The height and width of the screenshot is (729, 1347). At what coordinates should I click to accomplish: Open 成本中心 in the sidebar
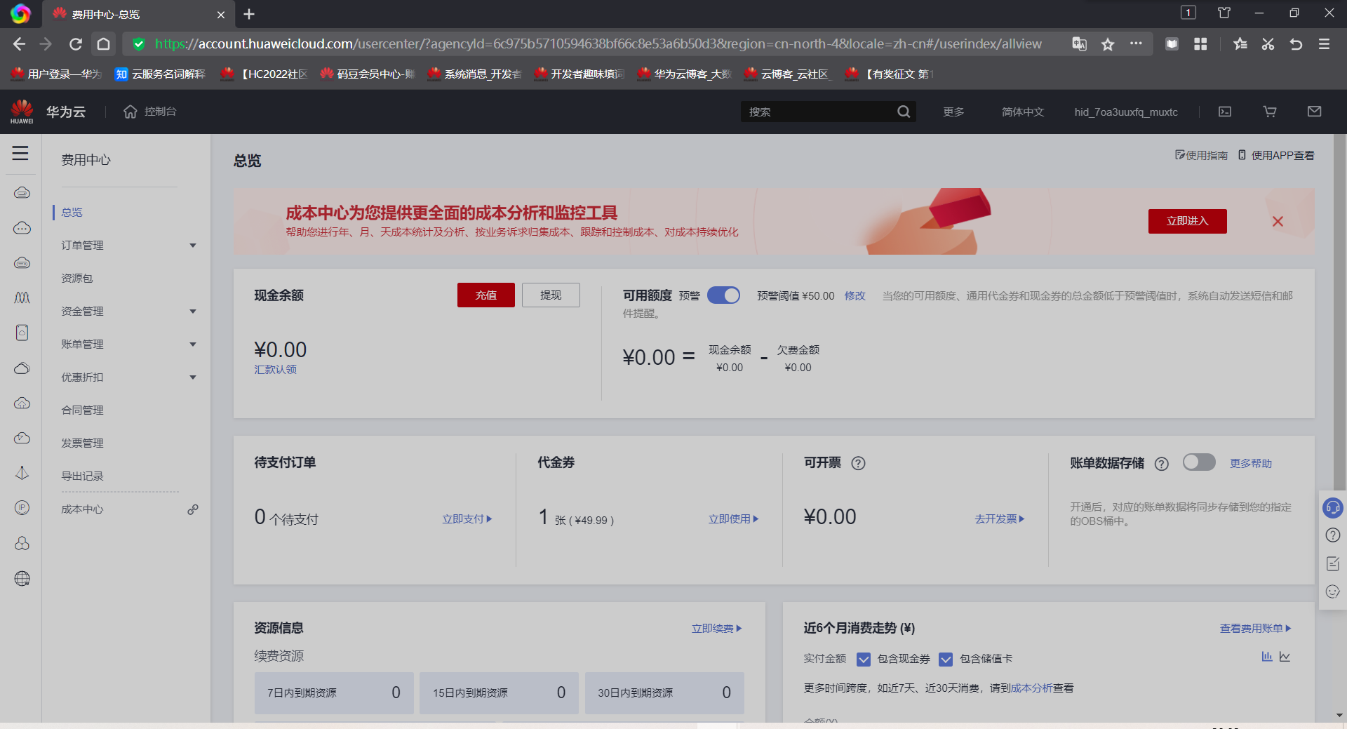(x=82, y=509)
